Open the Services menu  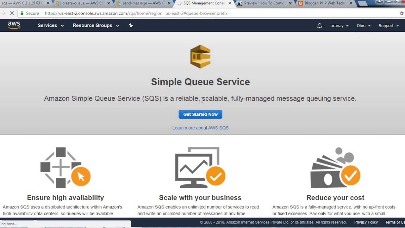coord(51,25)
